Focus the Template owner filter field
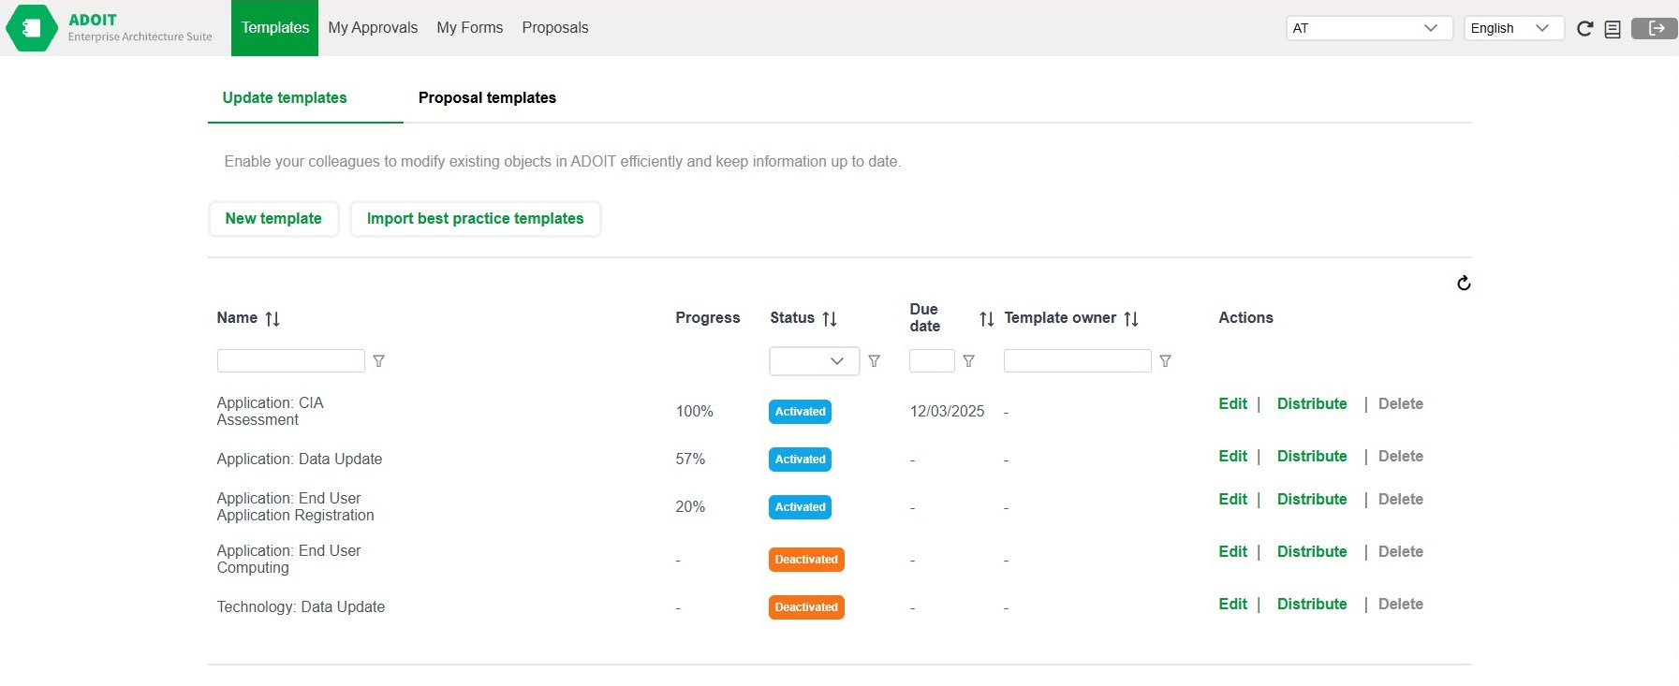The width and height of the screenshot is (1679, 686). pyautogui.click(x=1077, y=361)
